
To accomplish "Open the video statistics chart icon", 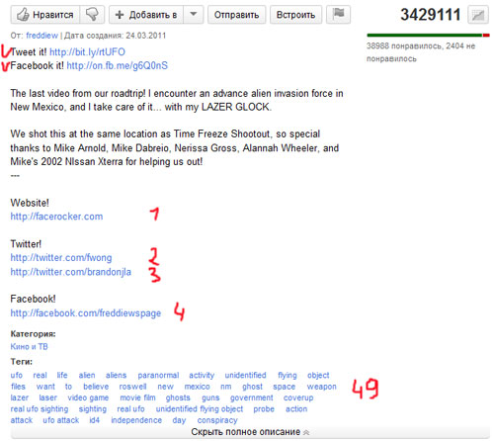I will pos(478,15).
